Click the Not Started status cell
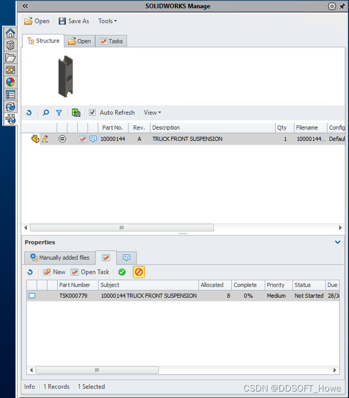This screenshot has height=398, width=349. 309,296
